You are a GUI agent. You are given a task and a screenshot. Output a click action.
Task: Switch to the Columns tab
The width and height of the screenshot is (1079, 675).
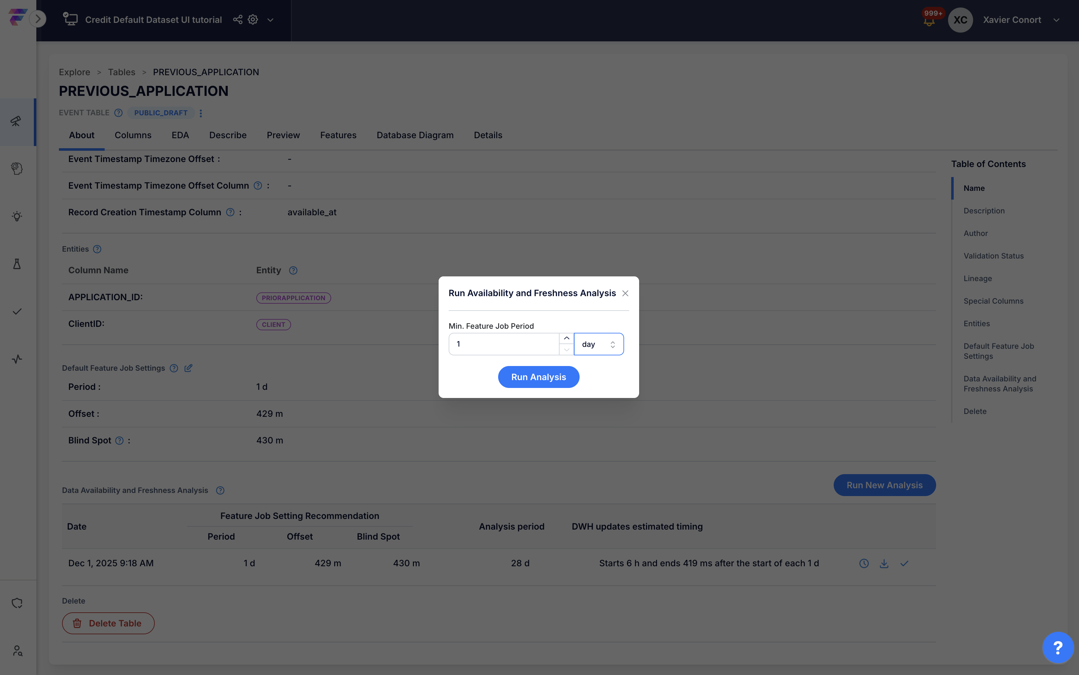pos(133,135)
